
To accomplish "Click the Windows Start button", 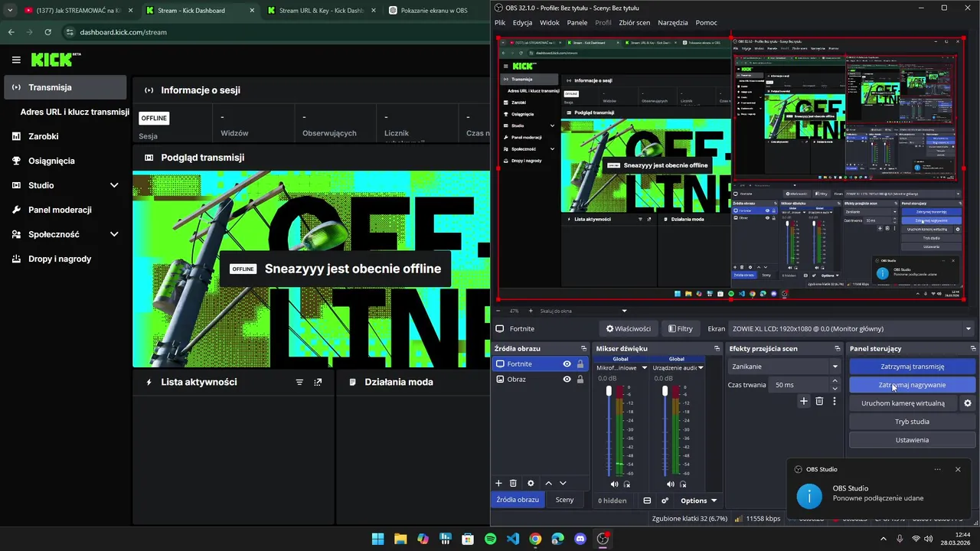I will 378,539.
